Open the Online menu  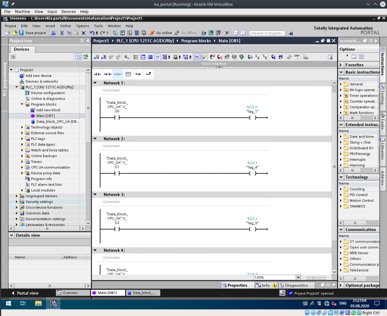pyautogui.click(x=65, y=26)
